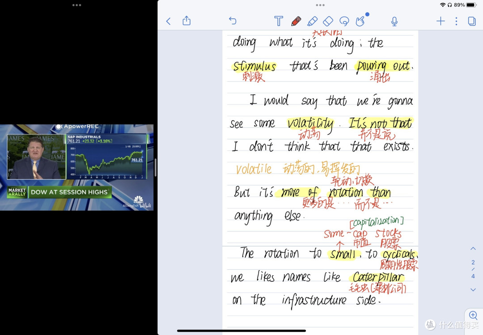Tap the orange word 'volatile'
This screenshot has width=483, height=335.
coord(254,168)
